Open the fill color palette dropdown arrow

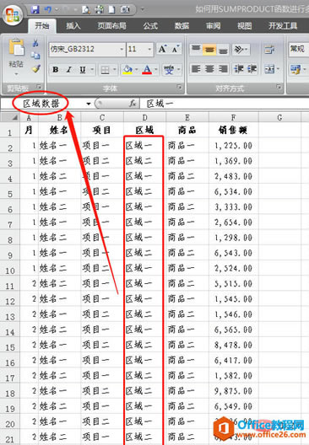(137, 69)
